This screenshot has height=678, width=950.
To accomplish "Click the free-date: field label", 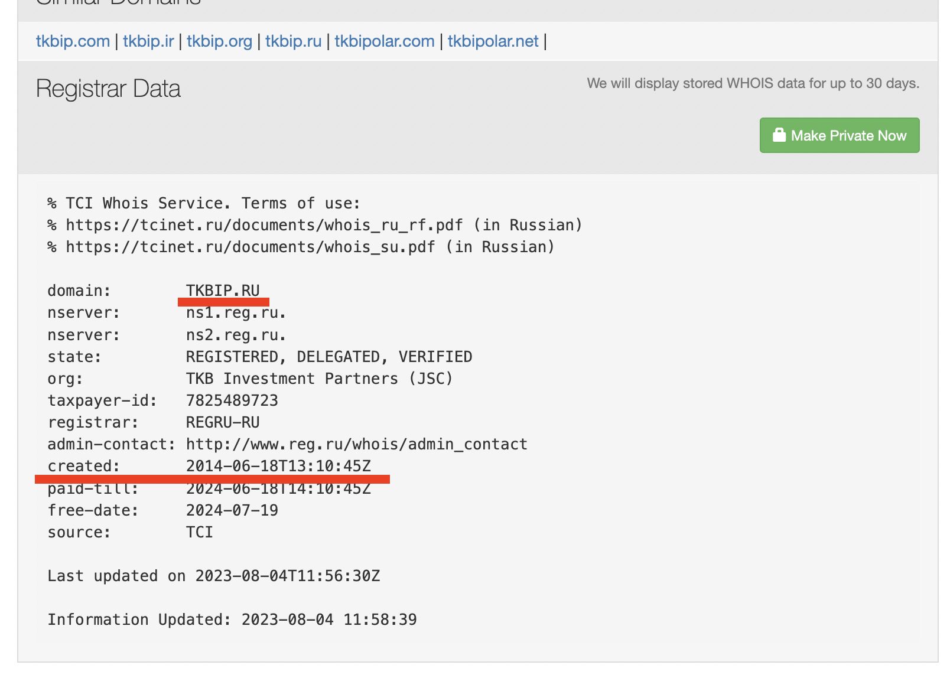I will coord(93,510).
